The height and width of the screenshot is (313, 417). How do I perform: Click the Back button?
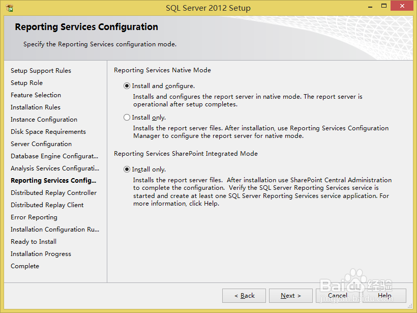(x=244, y=296)
